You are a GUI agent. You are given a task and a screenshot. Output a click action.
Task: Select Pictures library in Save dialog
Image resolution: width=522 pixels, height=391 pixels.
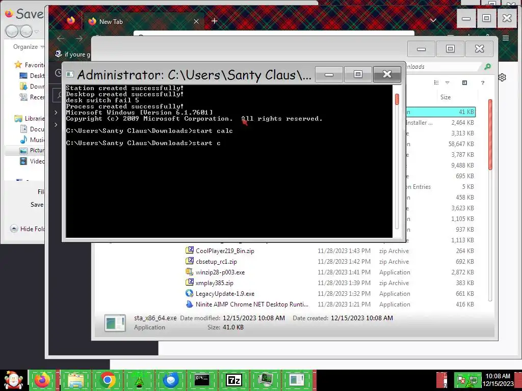pyautogui.click(x=32, y=150)
